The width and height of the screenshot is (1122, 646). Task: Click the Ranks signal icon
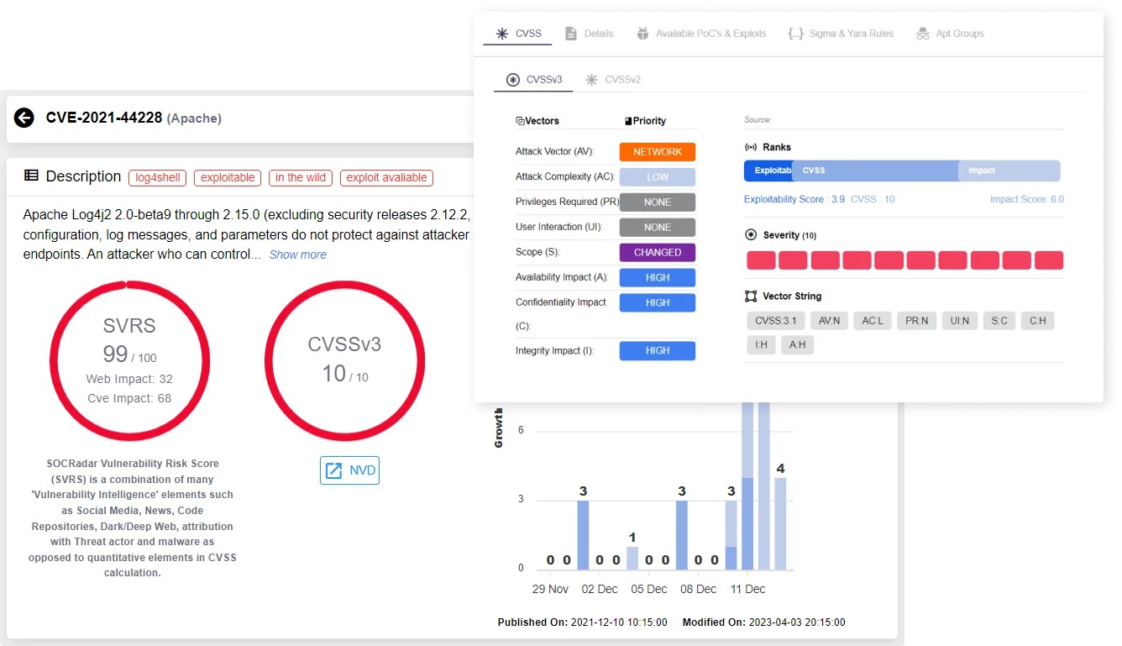(751, 147)
